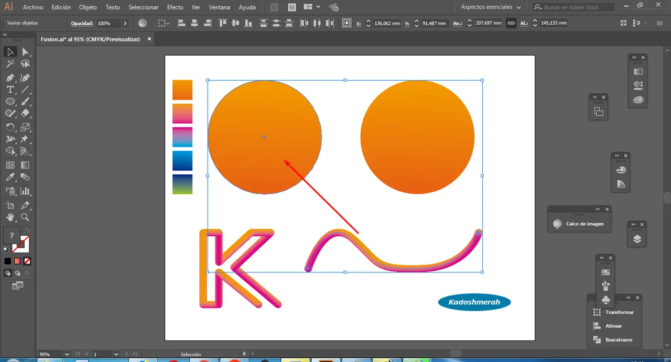Click the Calco de imagen panel button
Screen dimensions: 671x362
579,224
